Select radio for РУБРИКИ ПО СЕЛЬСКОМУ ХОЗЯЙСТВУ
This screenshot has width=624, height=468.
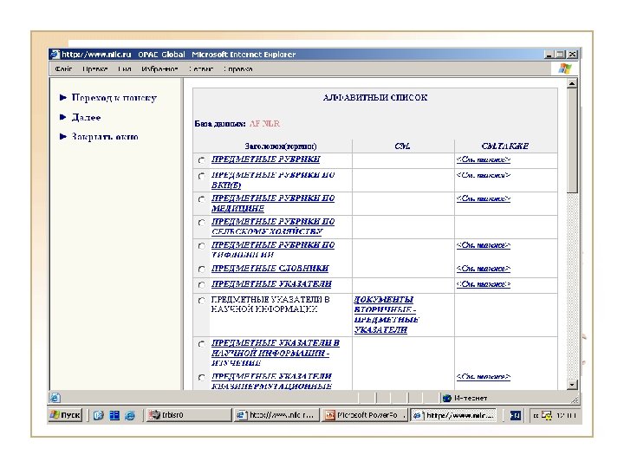pos(202,223)
